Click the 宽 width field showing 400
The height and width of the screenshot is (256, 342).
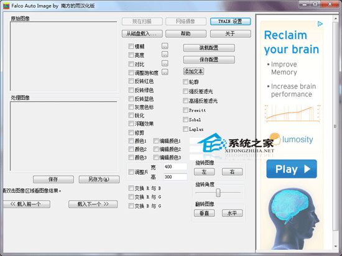(x=175, y=167)
